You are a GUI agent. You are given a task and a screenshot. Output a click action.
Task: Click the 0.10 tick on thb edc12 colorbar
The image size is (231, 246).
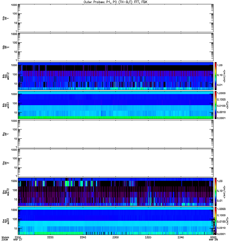(x=220, y=75)
